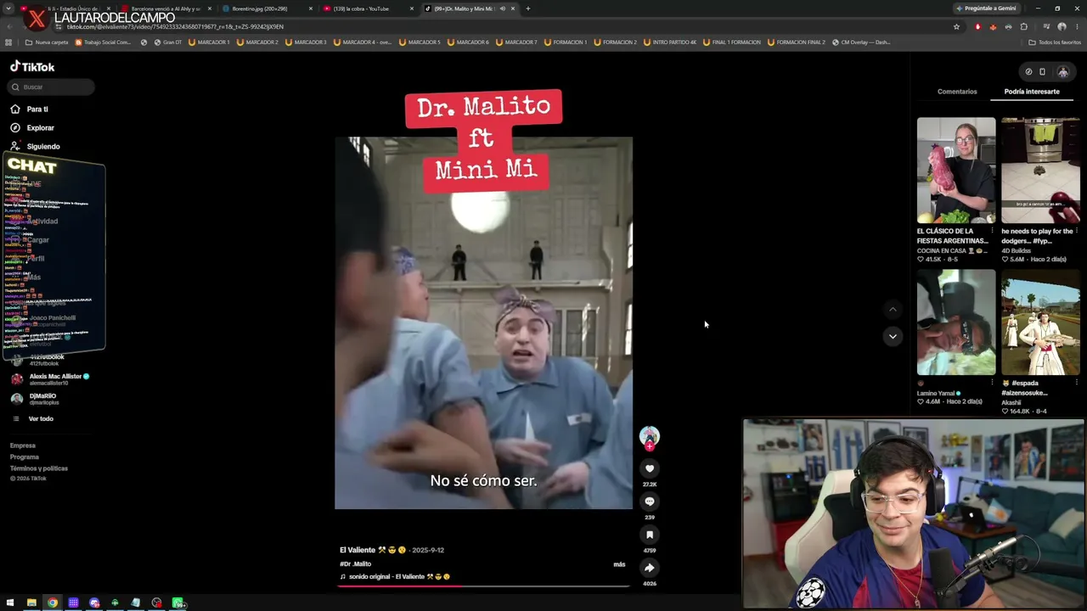Open the profile avatar menu in TikTok header

click(1062, 71)
